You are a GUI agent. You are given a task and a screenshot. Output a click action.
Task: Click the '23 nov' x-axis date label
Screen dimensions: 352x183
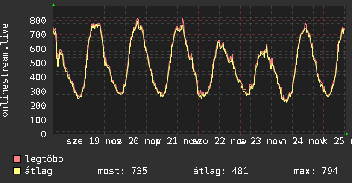pos(267,141)
